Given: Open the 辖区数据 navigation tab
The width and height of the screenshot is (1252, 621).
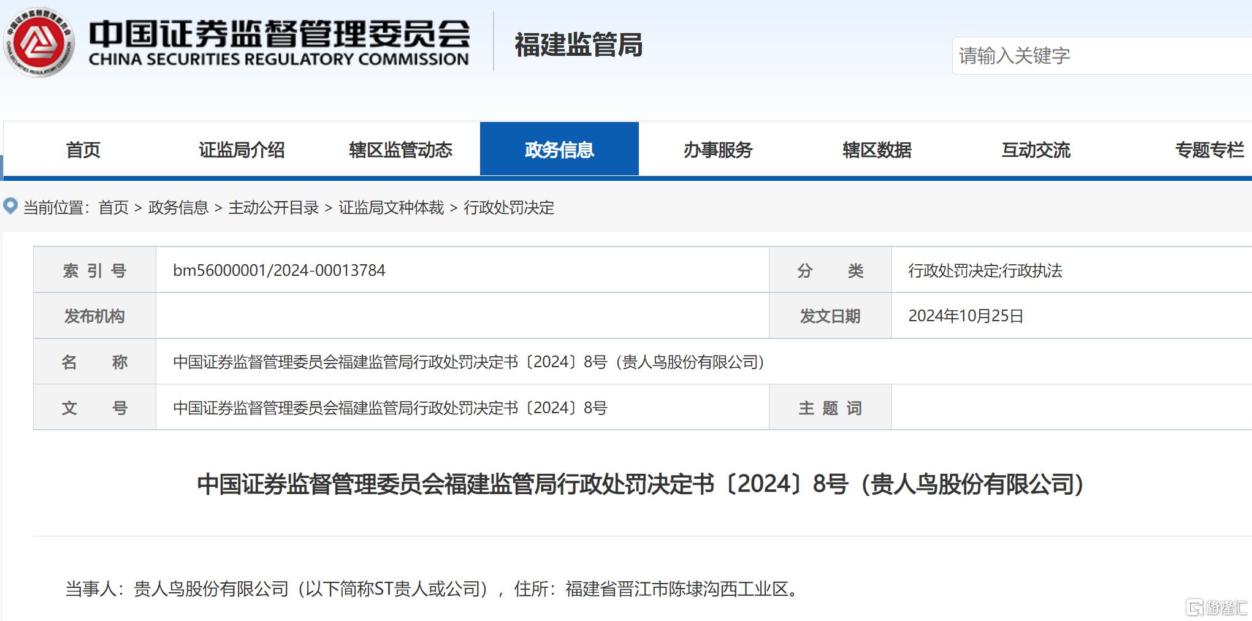Looking at the screenshot, I should click(877, 150).
